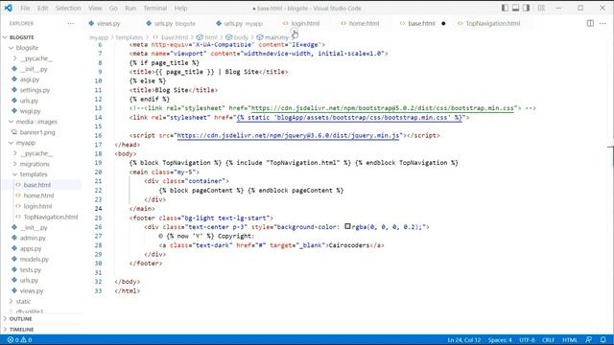Expand the migrations folder
The height and width of the screenshot is (345, 614).
(x=35, y=164)
